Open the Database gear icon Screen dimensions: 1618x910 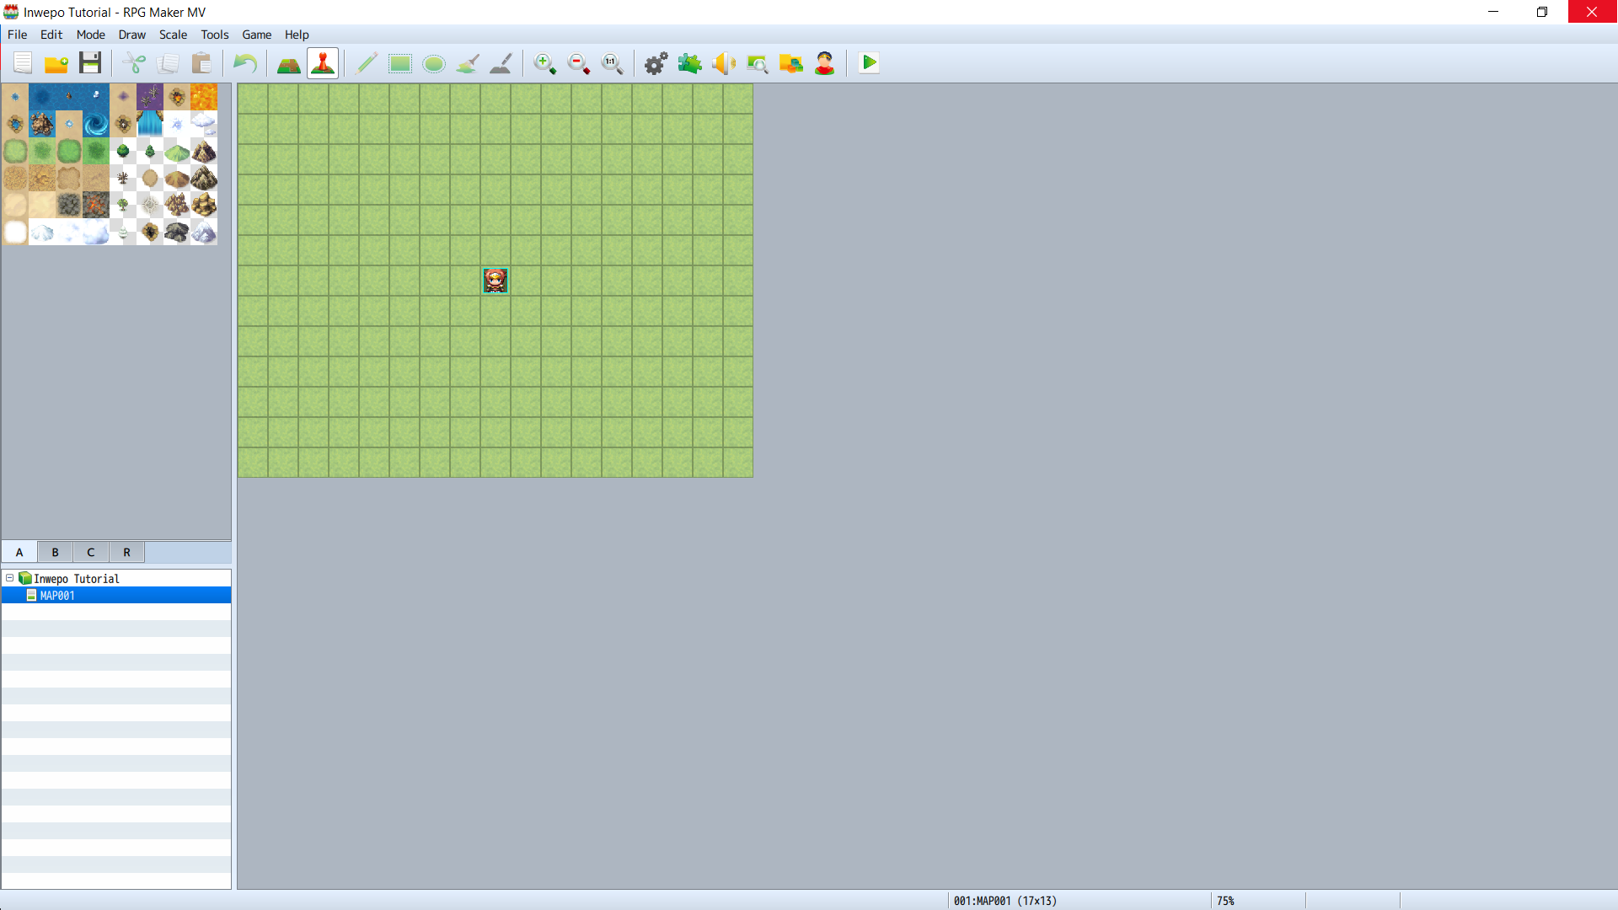coord(656,64)
